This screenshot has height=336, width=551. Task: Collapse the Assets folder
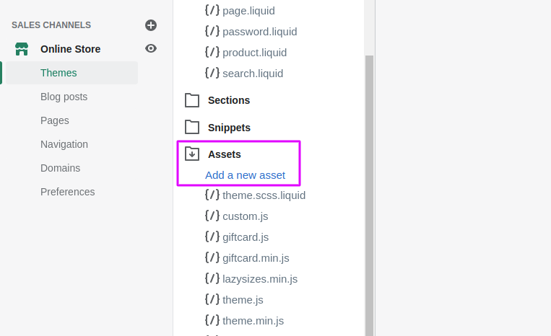pos(192,154)
